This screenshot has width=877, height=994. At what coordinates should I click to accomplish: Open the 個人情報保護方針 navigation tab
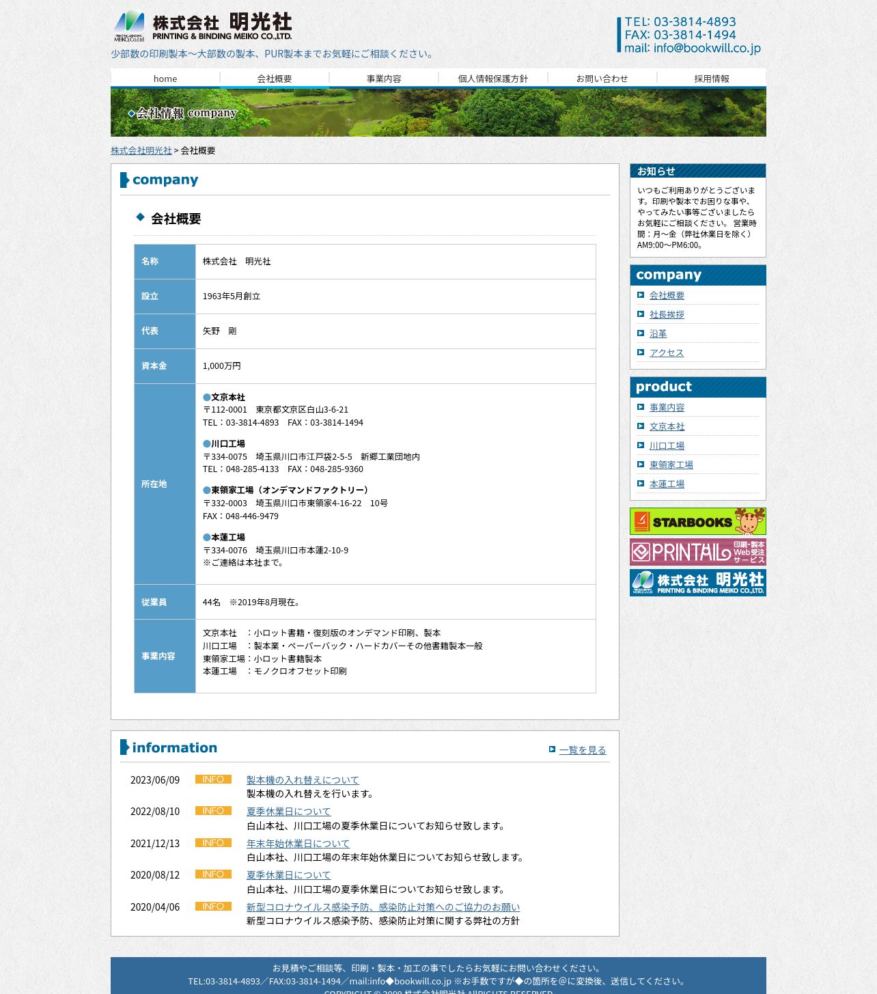click(493, 79)
